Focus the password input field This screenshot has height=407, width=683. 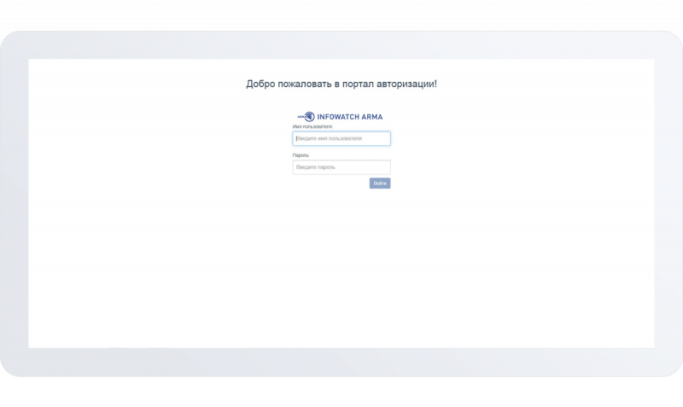point(341,167)
